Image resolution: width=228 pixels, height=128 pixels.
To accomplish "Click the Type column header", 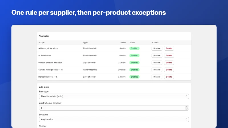I will 85,42.
